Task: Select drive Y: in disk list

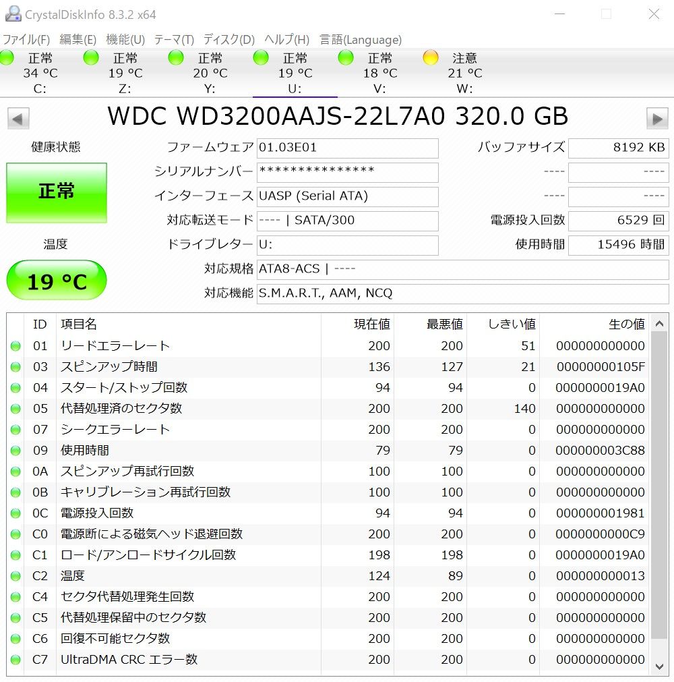Action: click(x=210, y=73)
